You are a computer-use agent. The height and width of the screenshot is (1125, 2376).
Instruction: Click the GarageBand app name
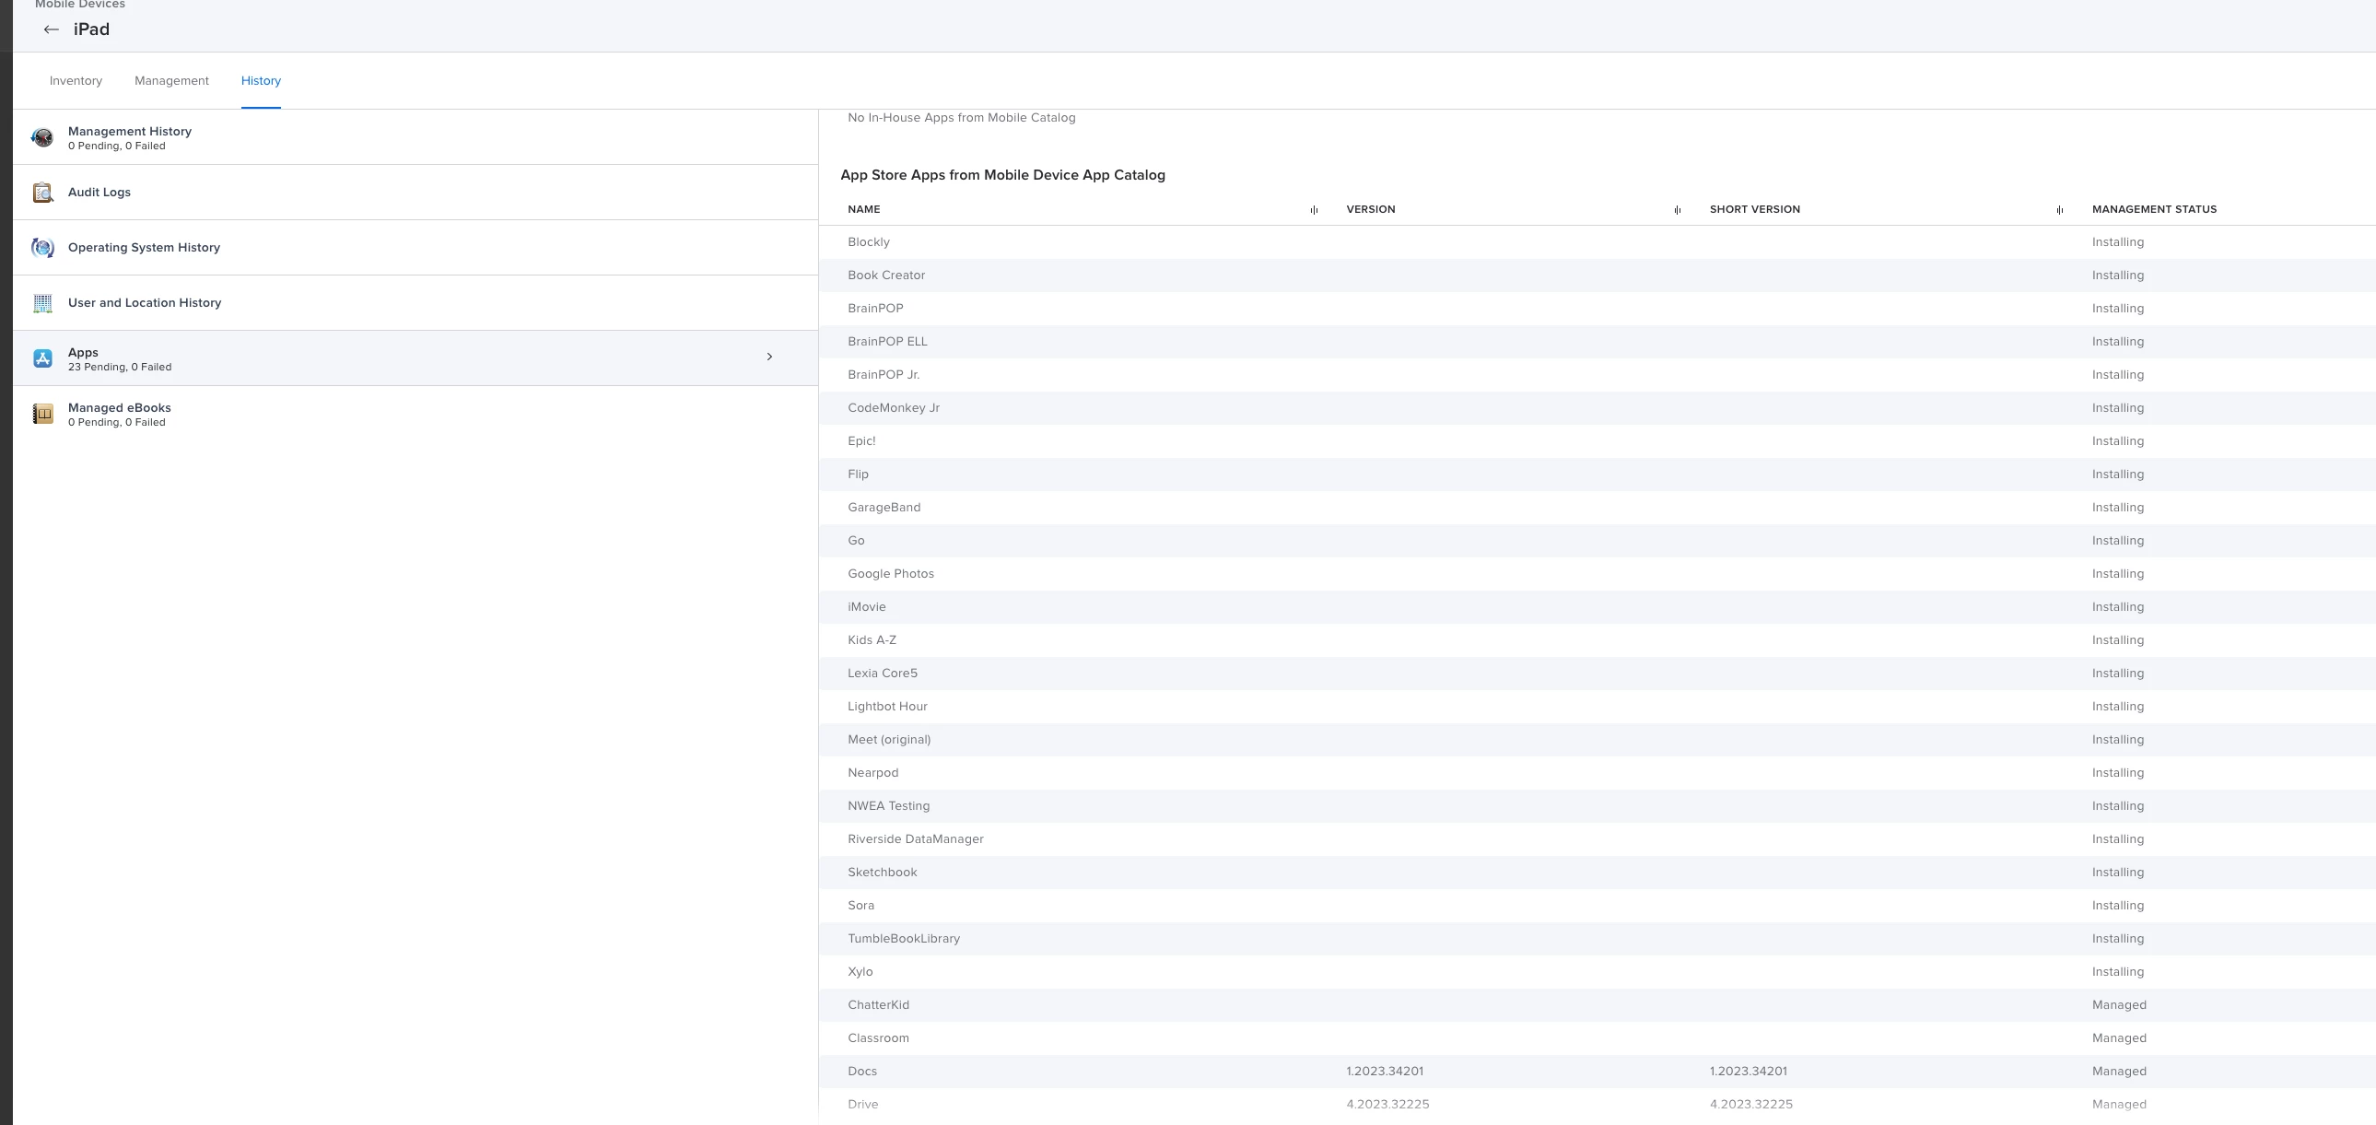pos(884,508)
